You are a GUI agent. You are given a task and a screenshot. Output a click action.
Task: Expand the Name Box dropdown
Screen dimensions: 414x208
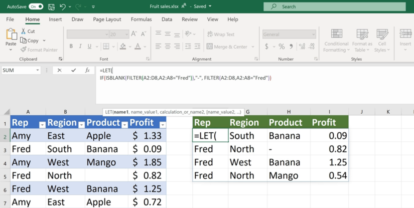click(38, 70)
